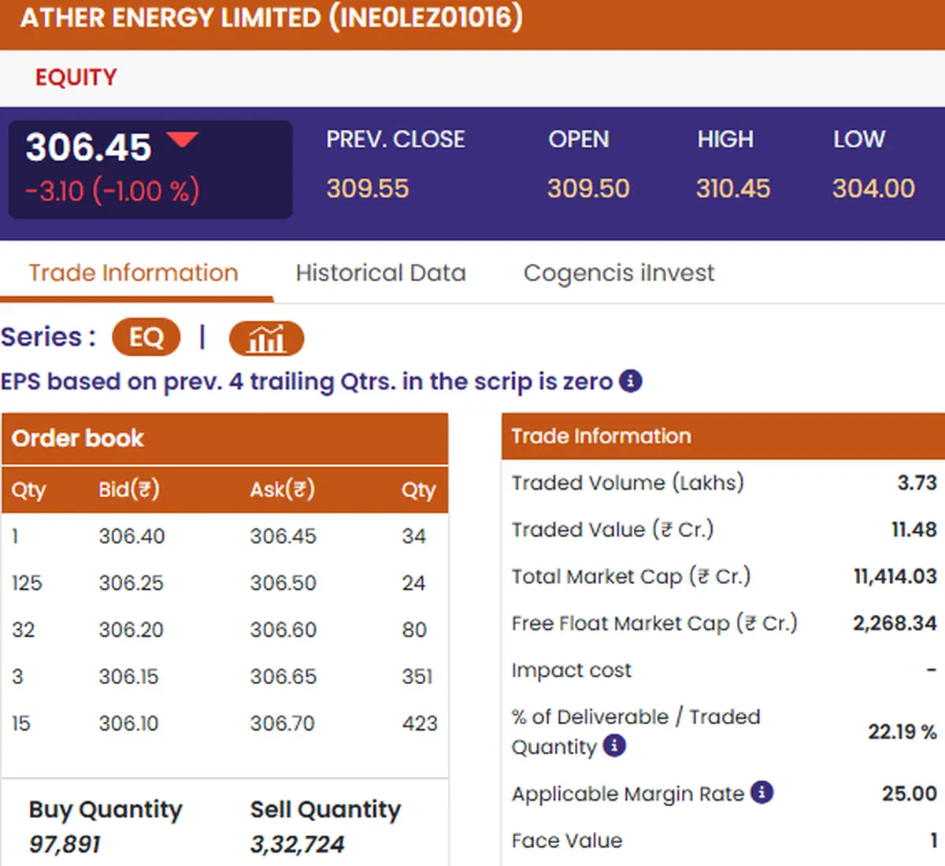
Task: Open the Historical Data tab
Action: pyautogui.click(x=381, y=273)
